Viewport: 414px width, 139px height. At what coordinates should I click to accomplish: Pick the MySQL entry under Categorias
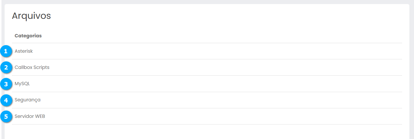tap(22, 84)
